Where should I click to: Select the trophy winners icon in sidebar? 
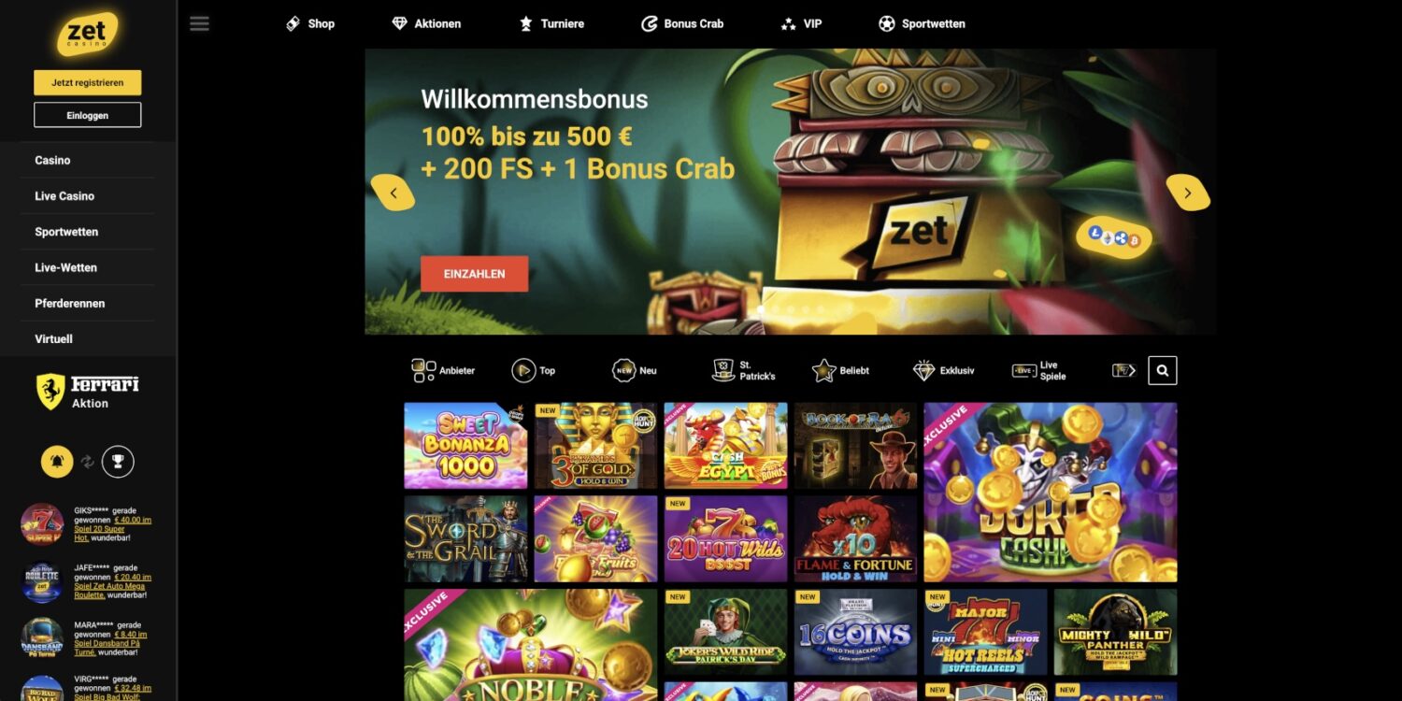[118, 461]
